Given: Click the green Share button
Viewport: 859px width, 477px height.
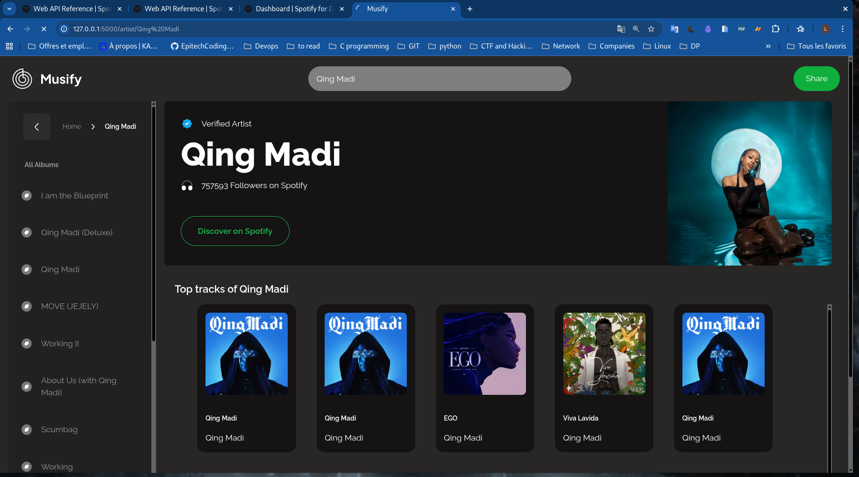Looking at the screenshot, I should 816,79.
